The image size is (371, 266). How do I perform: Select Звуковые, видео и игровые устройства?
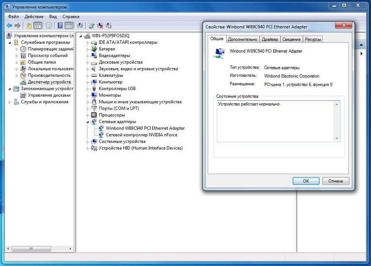138,69
